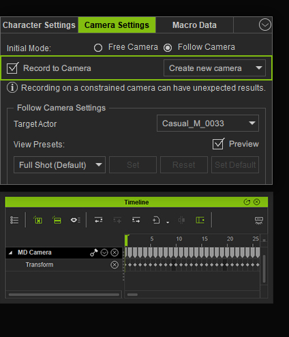Viewport: 289px width, 337px height.
Task: Click the green fit-to-window timeline icon
Action: 38,220
